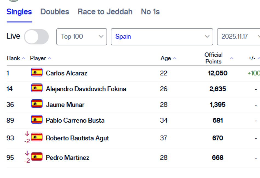Sort by Rank using its arrow icon

point(24,58)
